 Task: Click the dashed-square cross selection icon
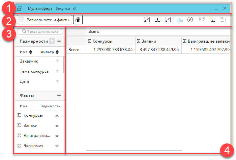pyautogui.click(x=168, y=20)
